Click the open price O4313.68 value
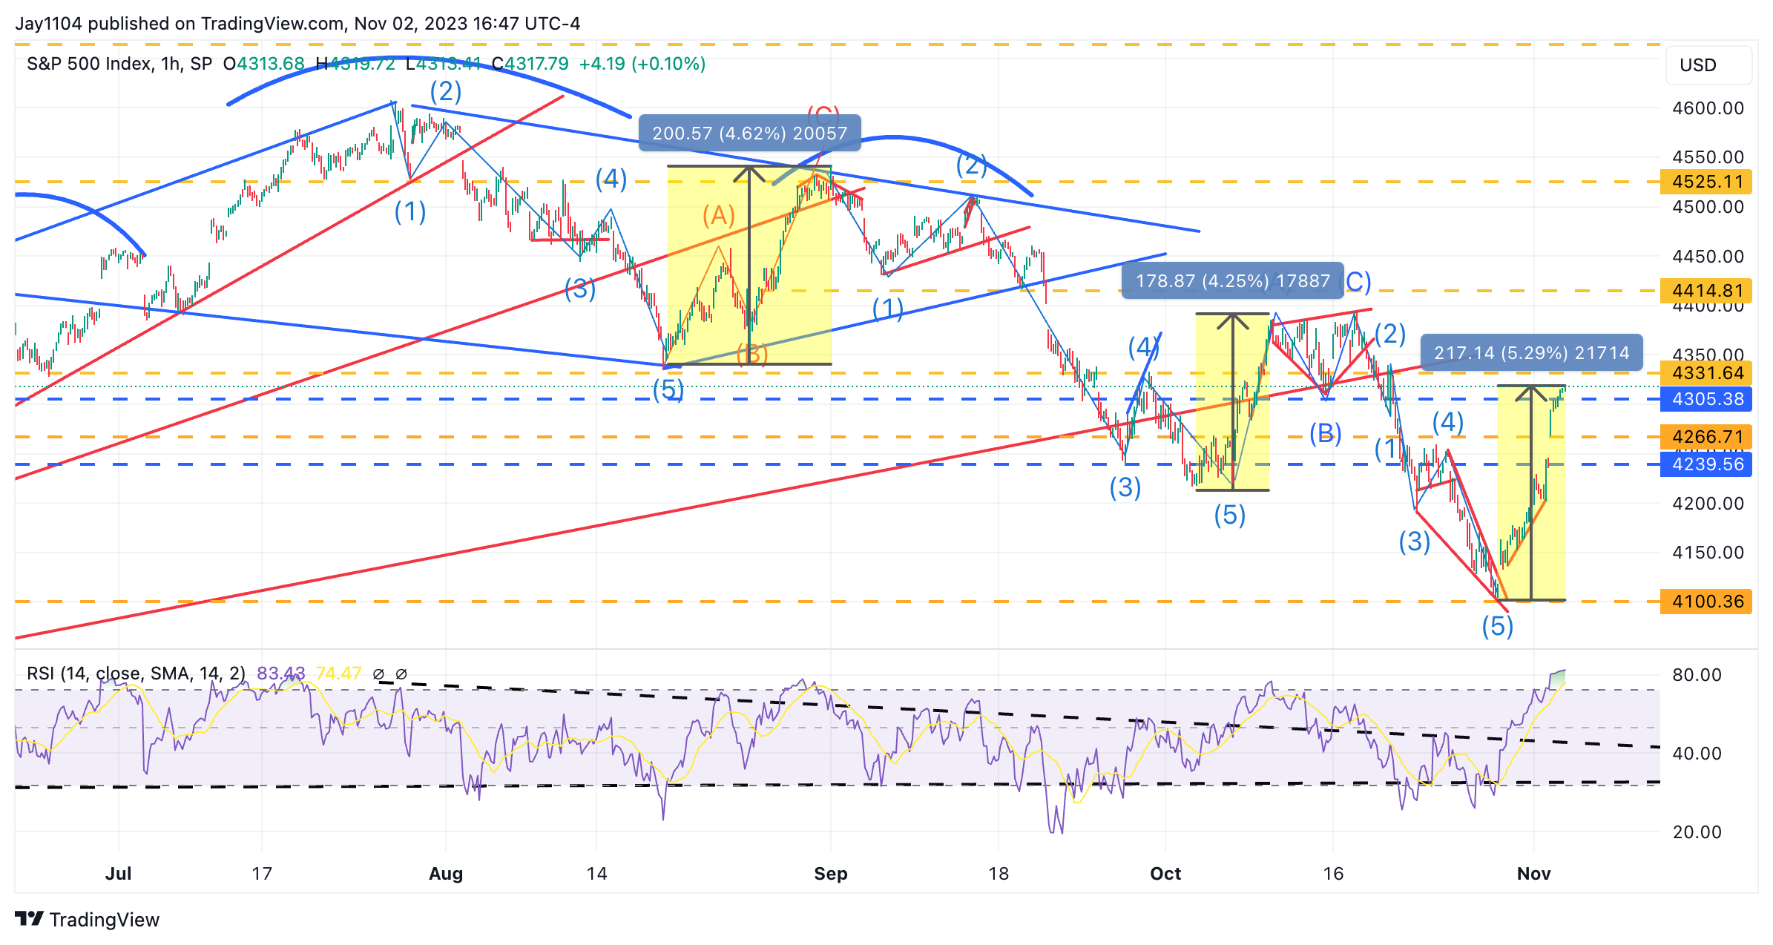This screenshot has height=945, width=1773. tap(264, 64)
